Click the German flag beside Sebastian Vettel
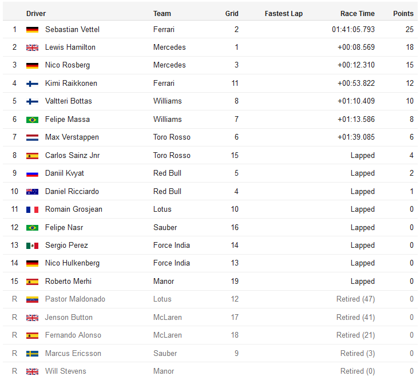Screen dimensions: 420x376 coord(32,29)
